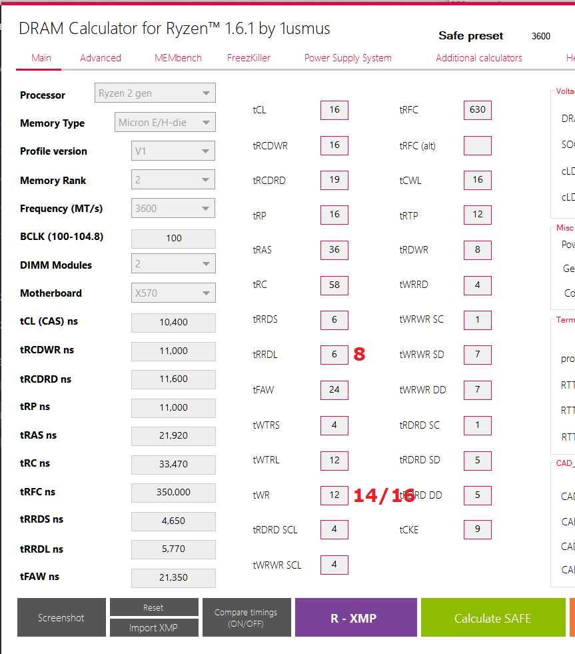
Task: Select the tWRWR SD value box
Action: (x=478, y=355)
